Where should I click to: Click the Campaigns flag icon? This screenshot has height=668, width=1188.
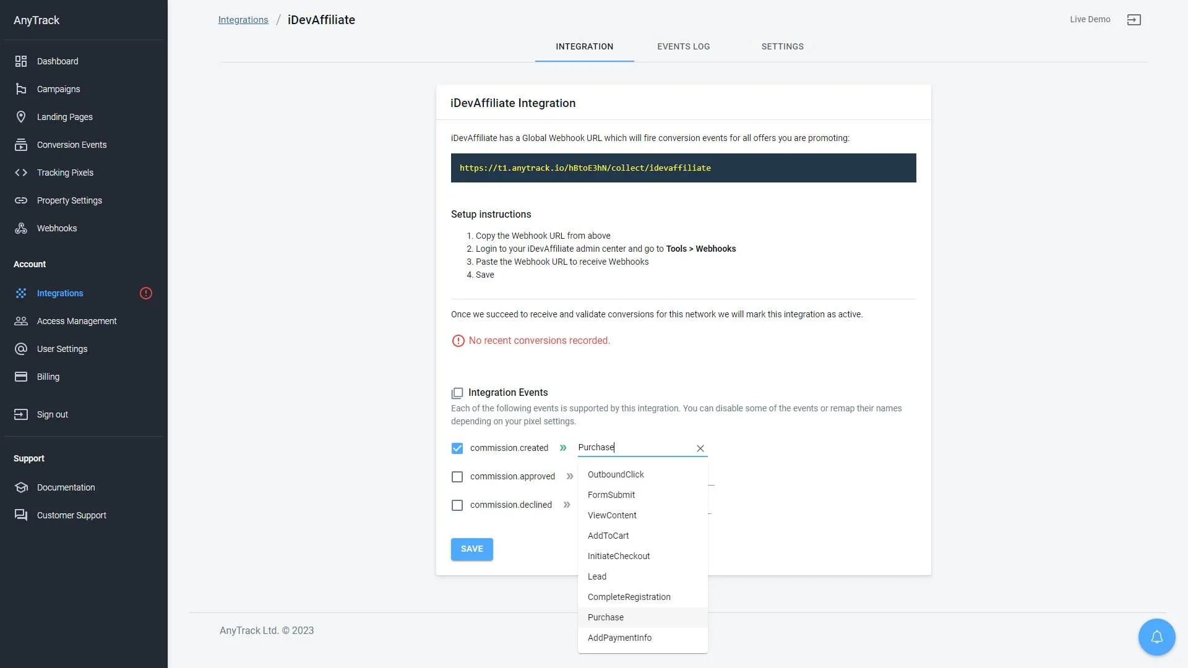coord(21,89)
